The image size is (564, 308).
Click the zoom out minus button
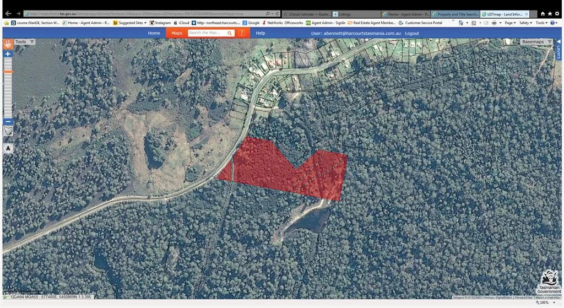8,121
